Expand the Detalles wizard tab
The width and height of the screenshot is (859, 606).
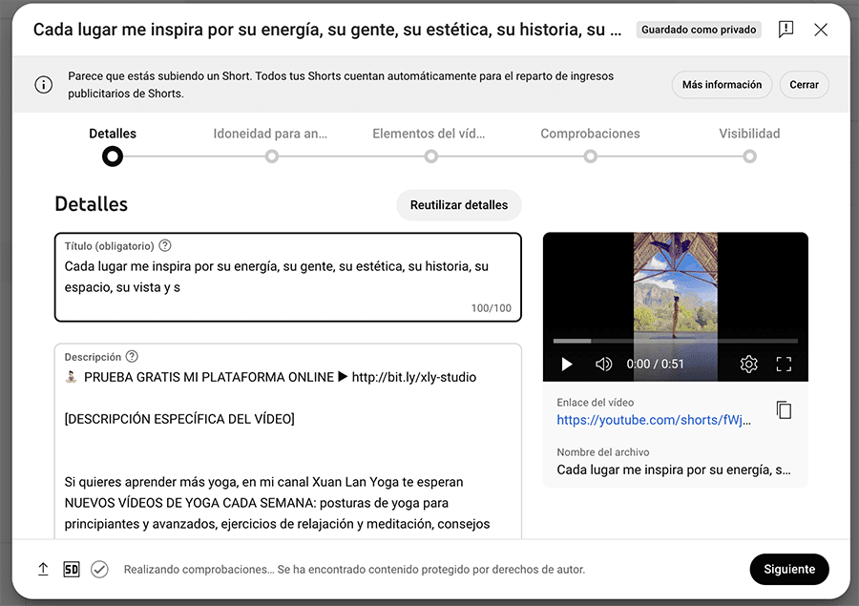(x=112, y=133)
